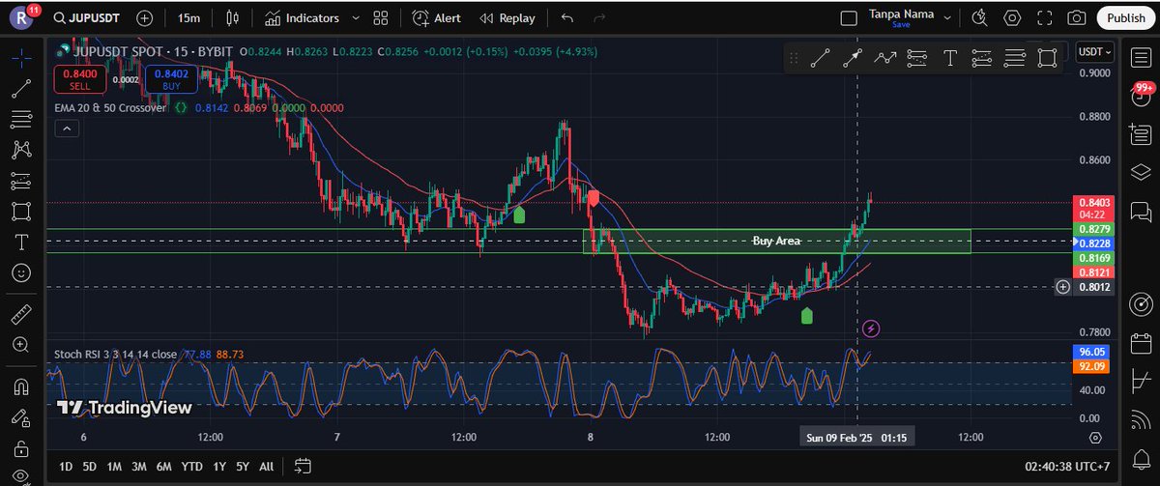
Task: Click the BUY 0.8402 button
Action: [x=172, y=78]
